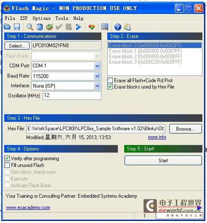The height and width of the screenshot is (223, 207).
Task: Click the Start button
Action: (x=163, y=161)
